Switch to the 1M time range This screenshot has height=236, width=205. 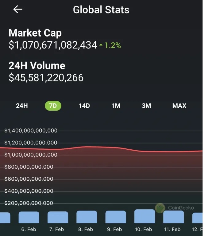click(x=116, y=106)
